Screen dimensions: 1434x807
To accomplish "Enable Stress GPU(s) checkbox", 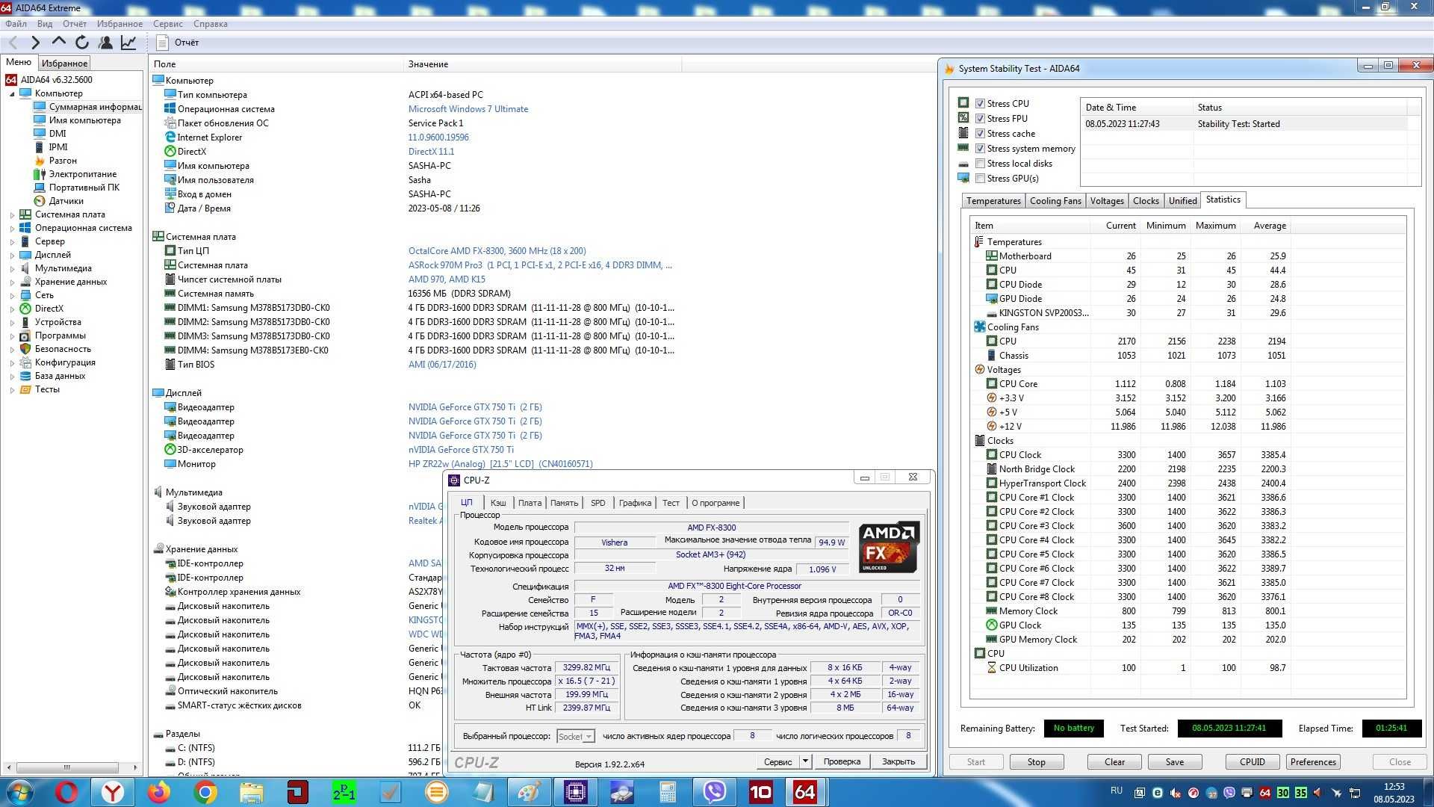I will coord(980,179).
